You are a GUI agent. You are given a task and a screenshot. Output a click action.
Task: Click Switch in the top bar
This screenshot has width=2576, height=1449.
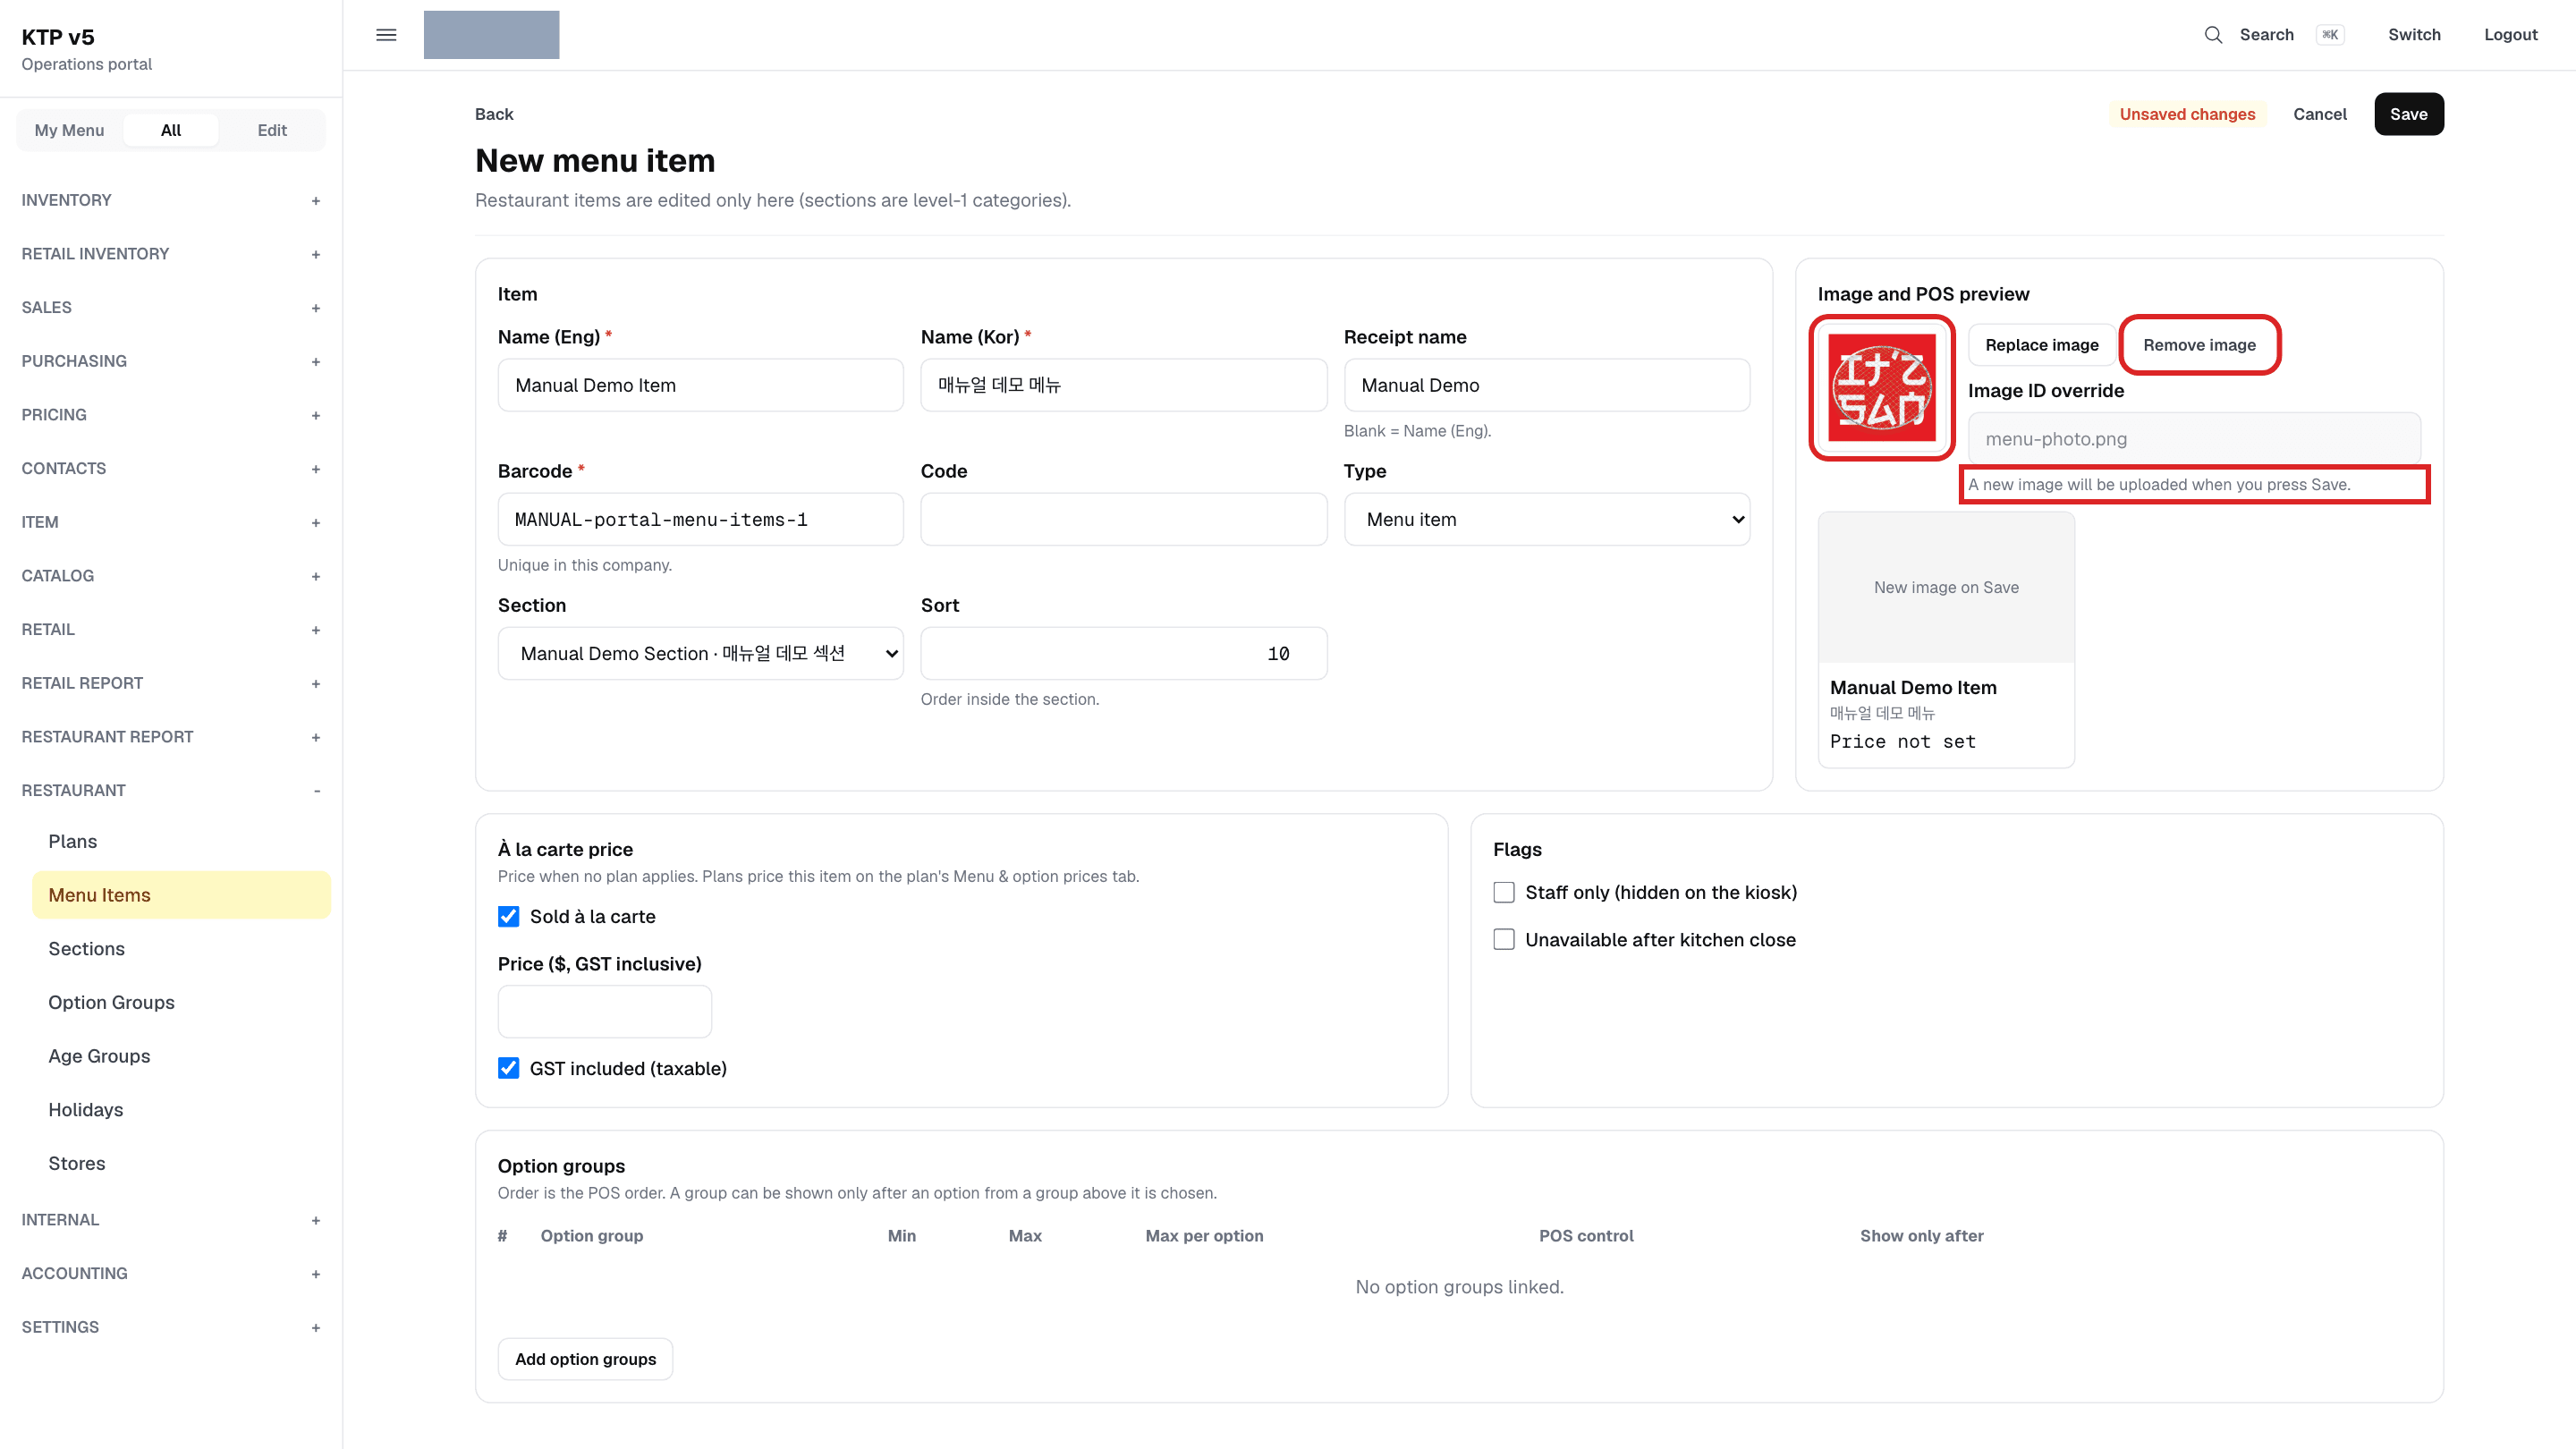(x=2414, y=35)
